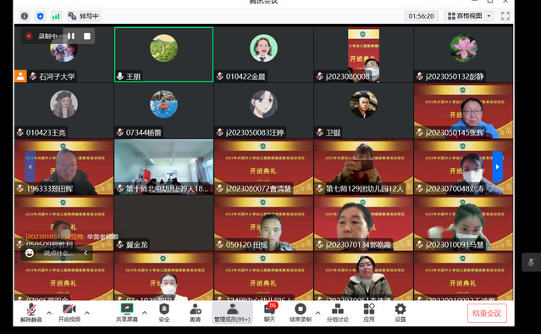Expand the audio options arrow beside 解除静音

coord(49,313)
